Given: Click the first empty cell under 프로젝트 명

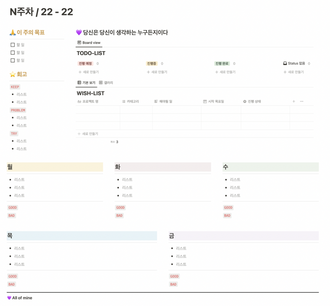Looking at the screenshot, I should (x=98, y=109).
